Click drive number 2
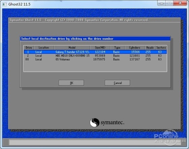The width and height of the screenshot is (189, 149). pos(28,56)
